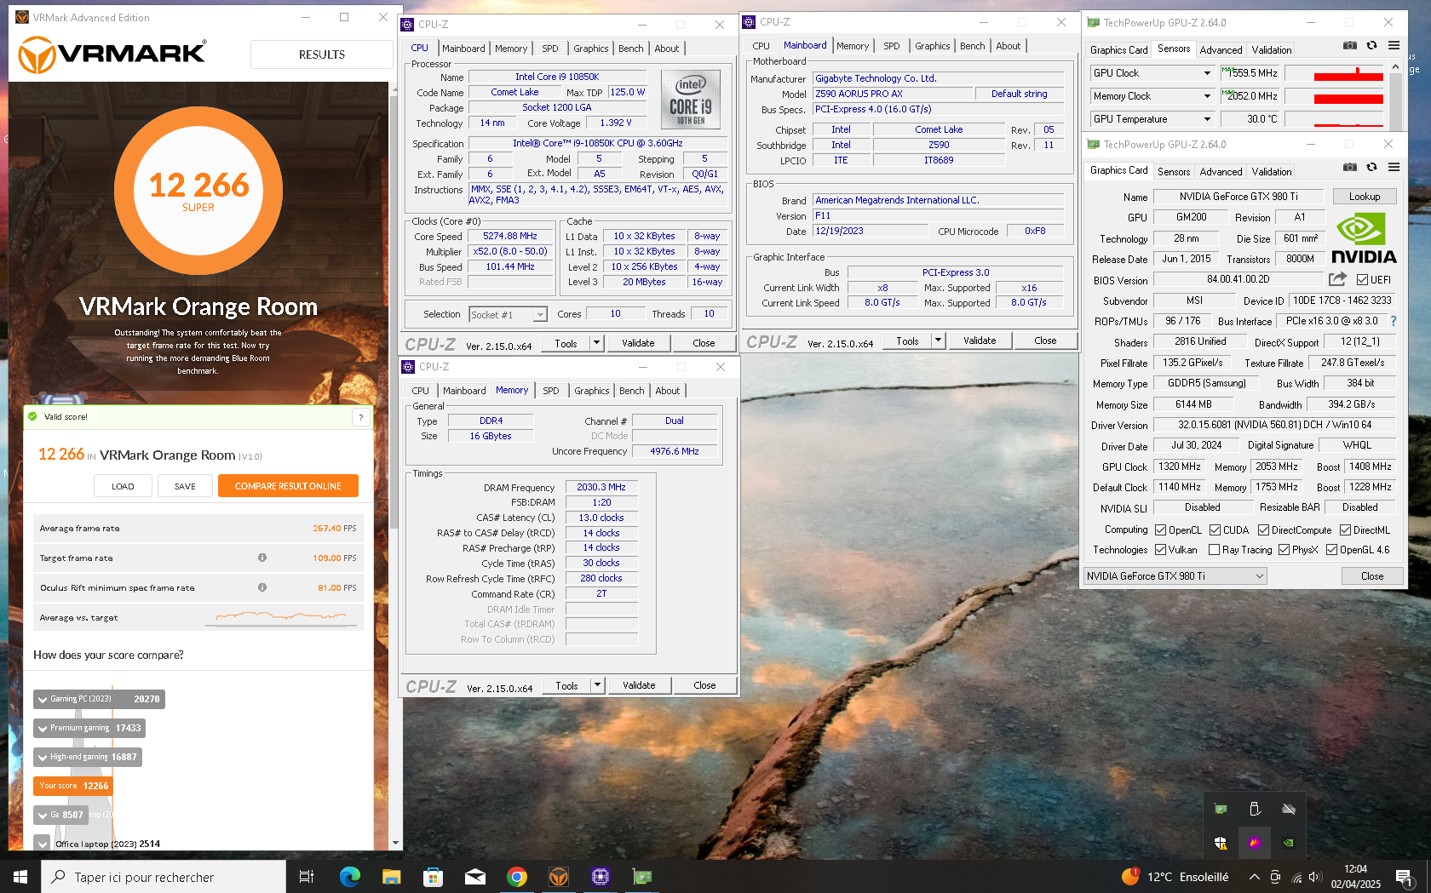
Task: Click Safely Remove Hardware USB tray icon
Action: [x=1255, y=809]
